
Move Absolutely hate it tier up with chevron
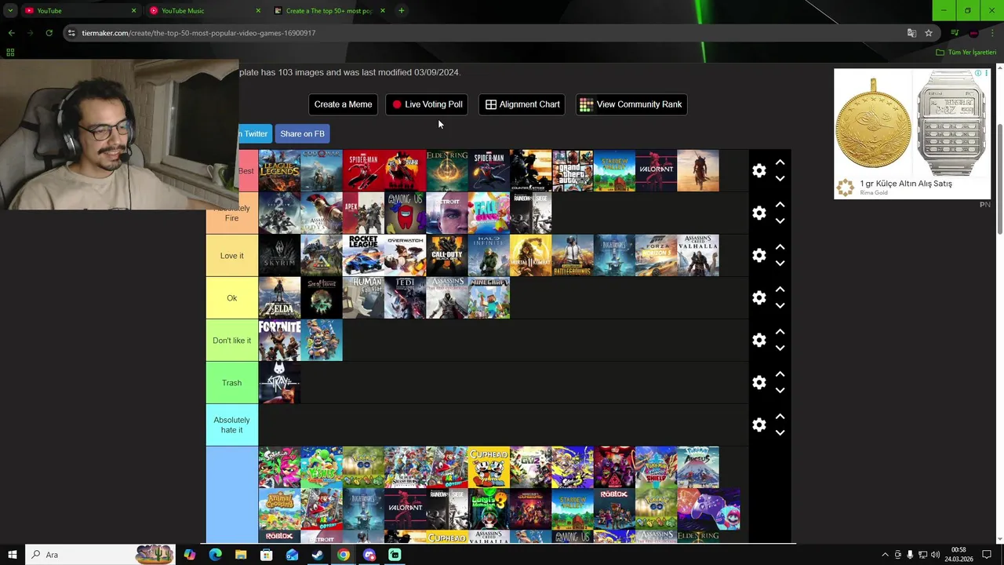[x=780, y=417]
